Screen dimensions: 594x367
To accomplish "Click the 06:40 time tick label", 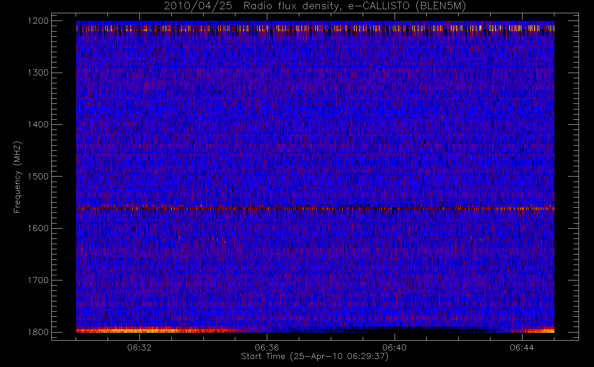I will click(x=394, y=348).
